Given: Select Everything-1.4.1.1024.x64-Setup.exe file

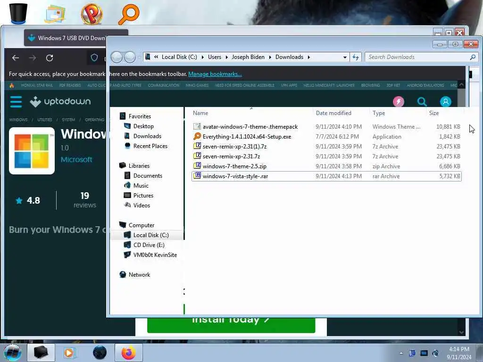Looking at the screenshot, I should pos(326,136).
